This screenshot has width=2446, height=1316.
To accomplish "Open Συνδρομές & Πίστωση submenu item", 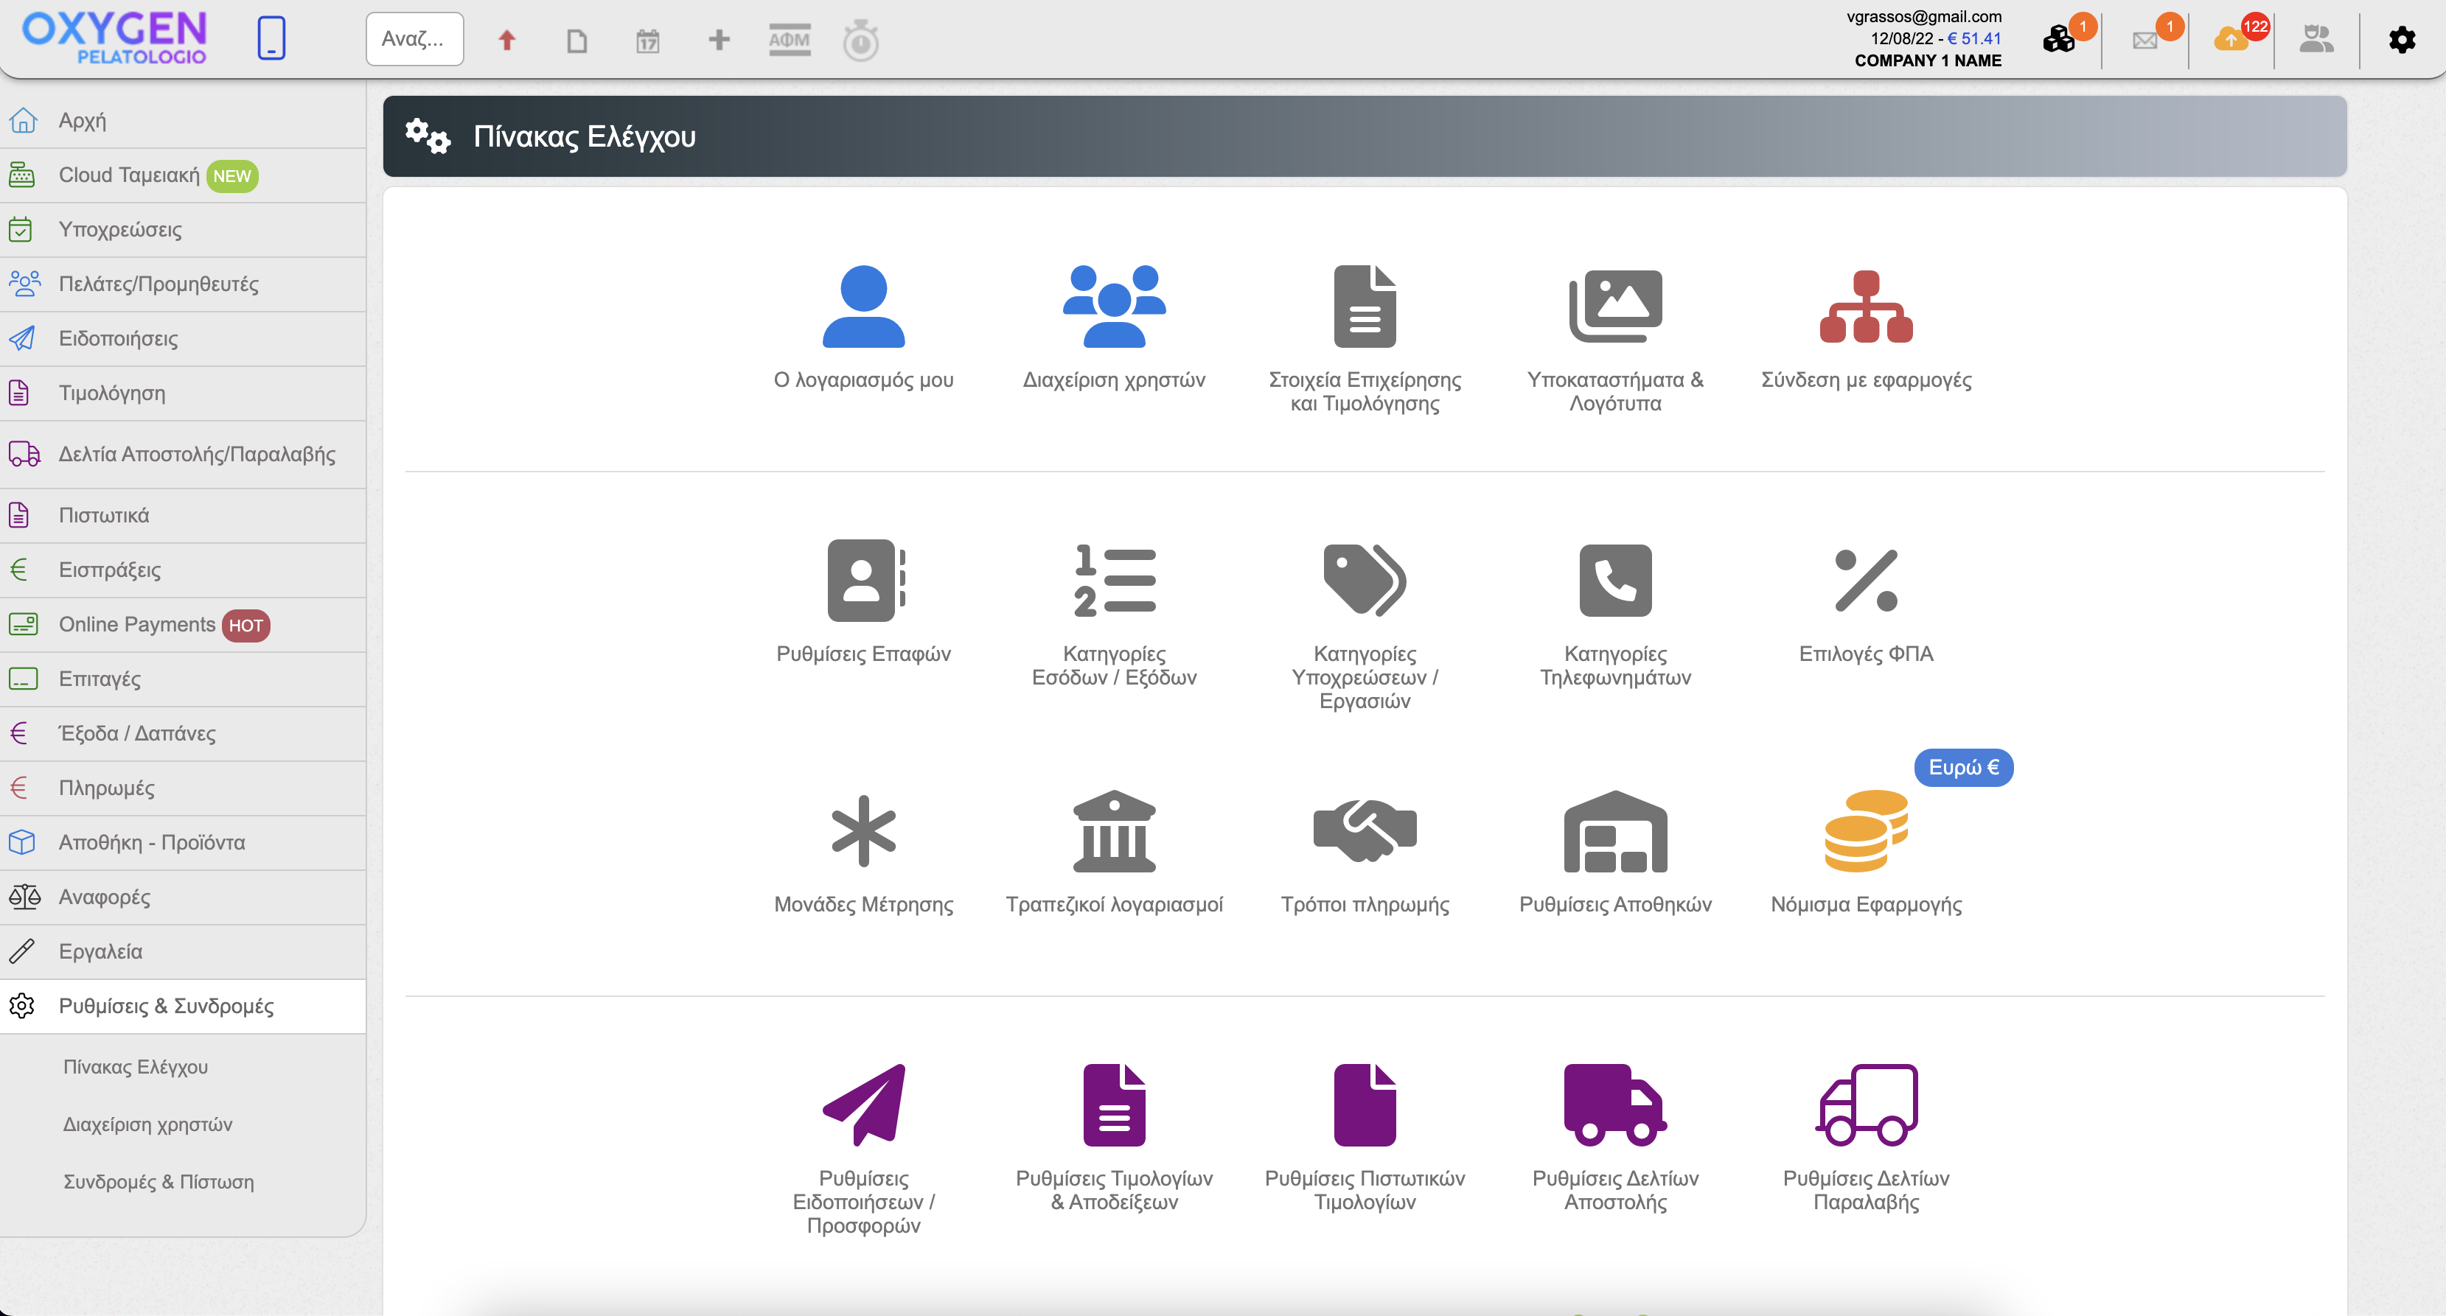I will click(x=158, y=1182).
